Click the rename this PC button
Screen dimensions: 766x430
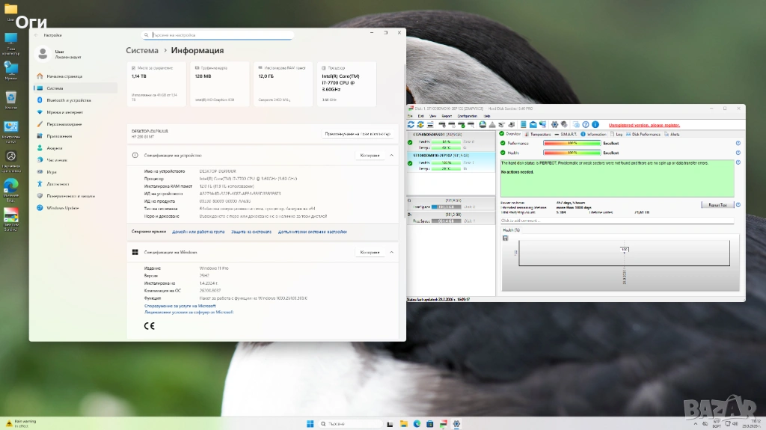pos(358,134)
